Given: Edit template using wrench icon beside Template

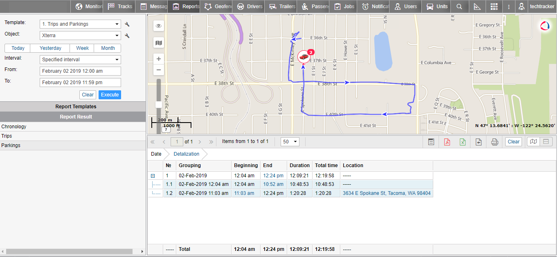Looking at the screenshot, I should pos(127,24).
